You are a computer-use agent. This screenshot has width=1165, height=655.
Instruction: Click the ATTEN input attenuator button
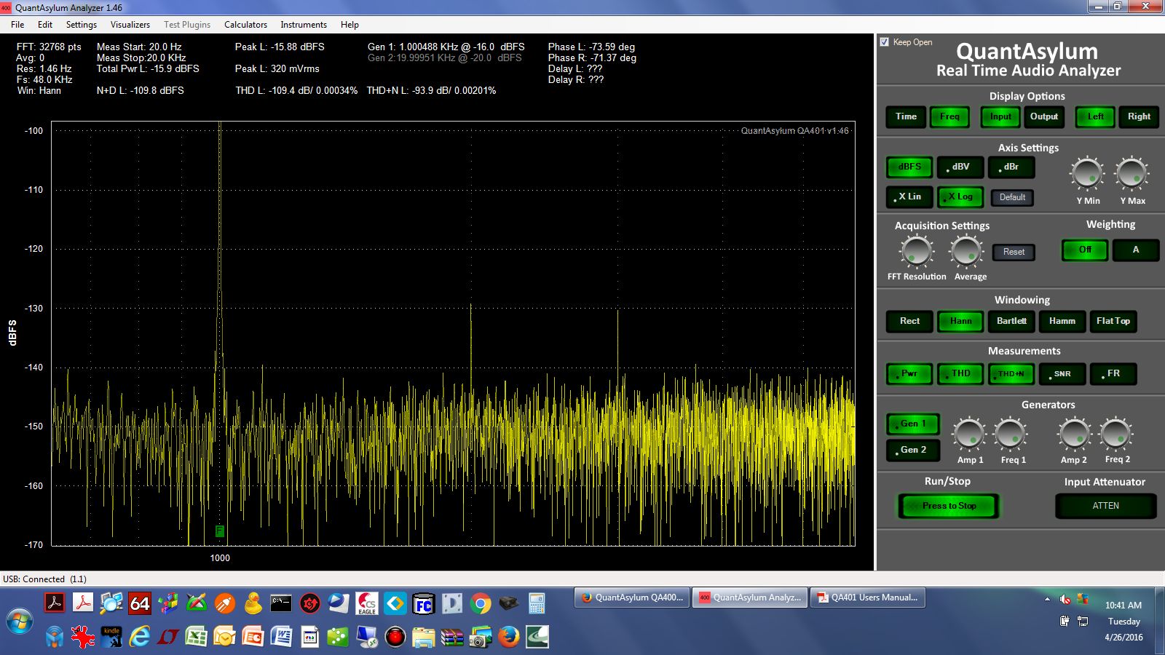(x=1105, y=506)
